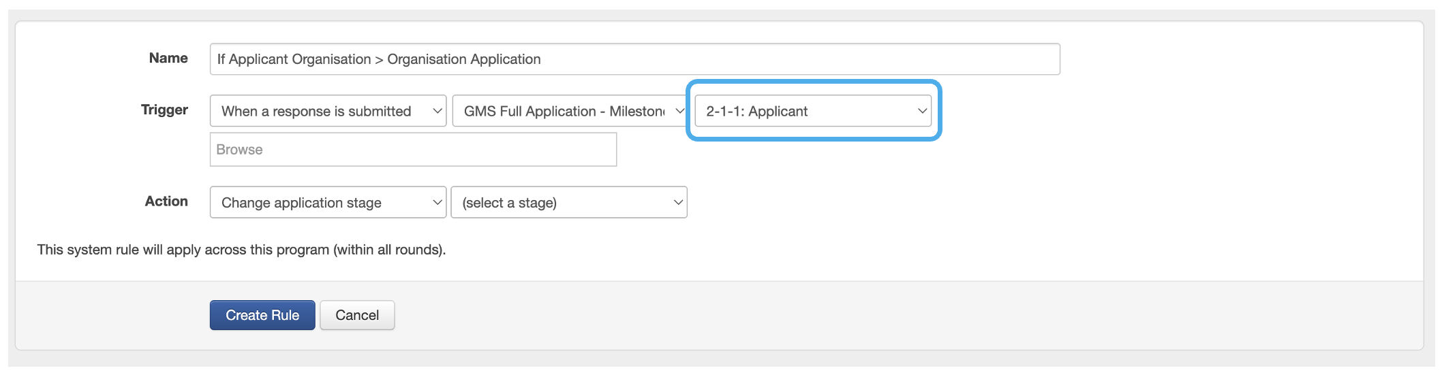
Task: Click the chevron on the '2-1-1: Applicant' dropdown
Action: 922,111
